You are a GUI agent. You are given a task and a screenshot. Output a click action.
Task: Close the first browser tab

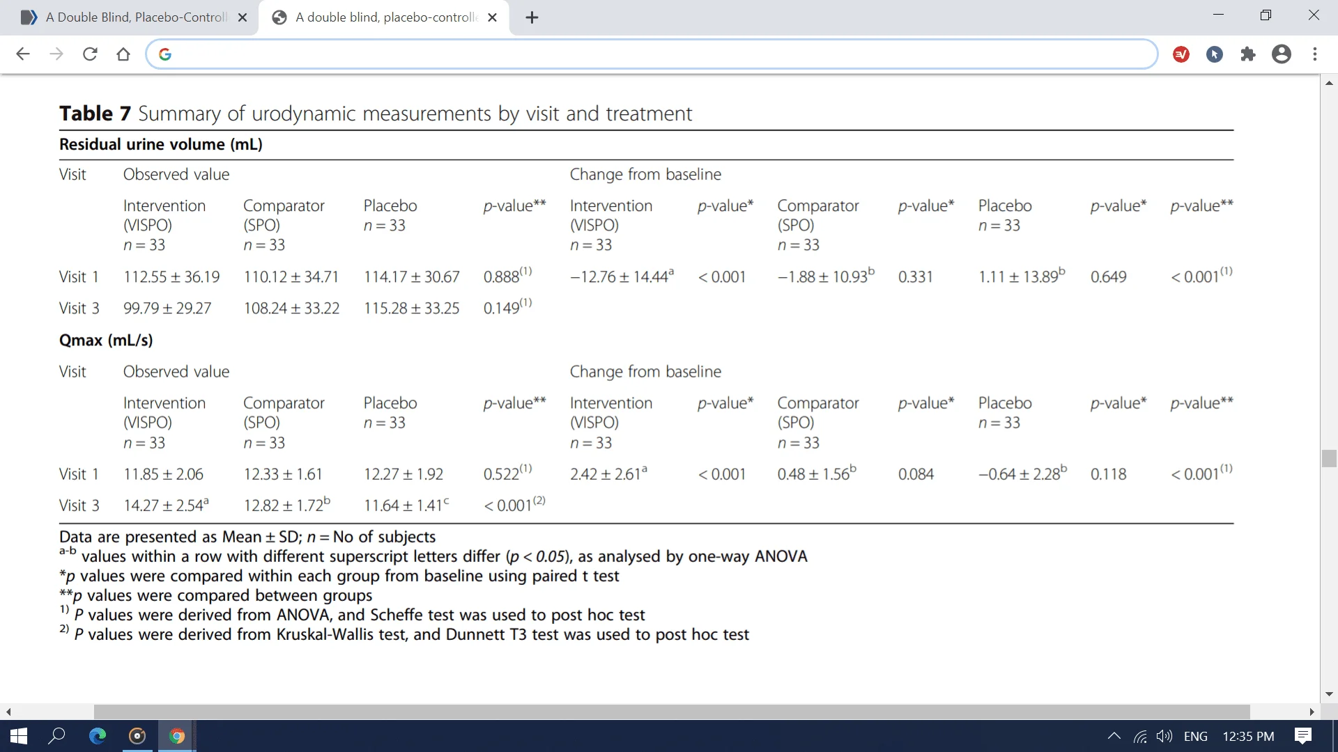[243, 17]
